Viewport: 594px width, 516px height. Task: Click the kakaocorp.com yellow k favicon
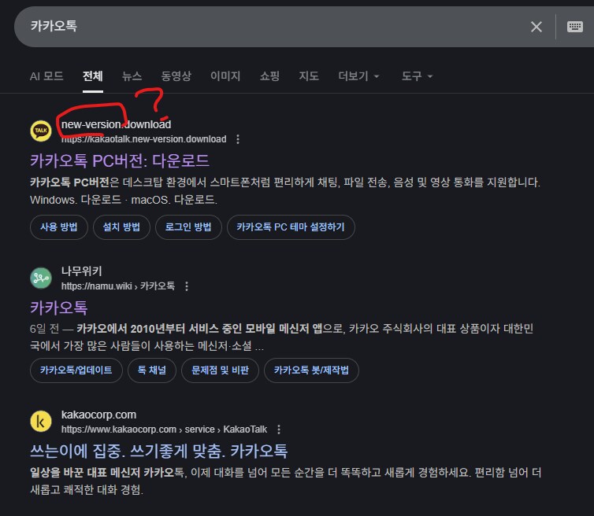click(41, 421)
